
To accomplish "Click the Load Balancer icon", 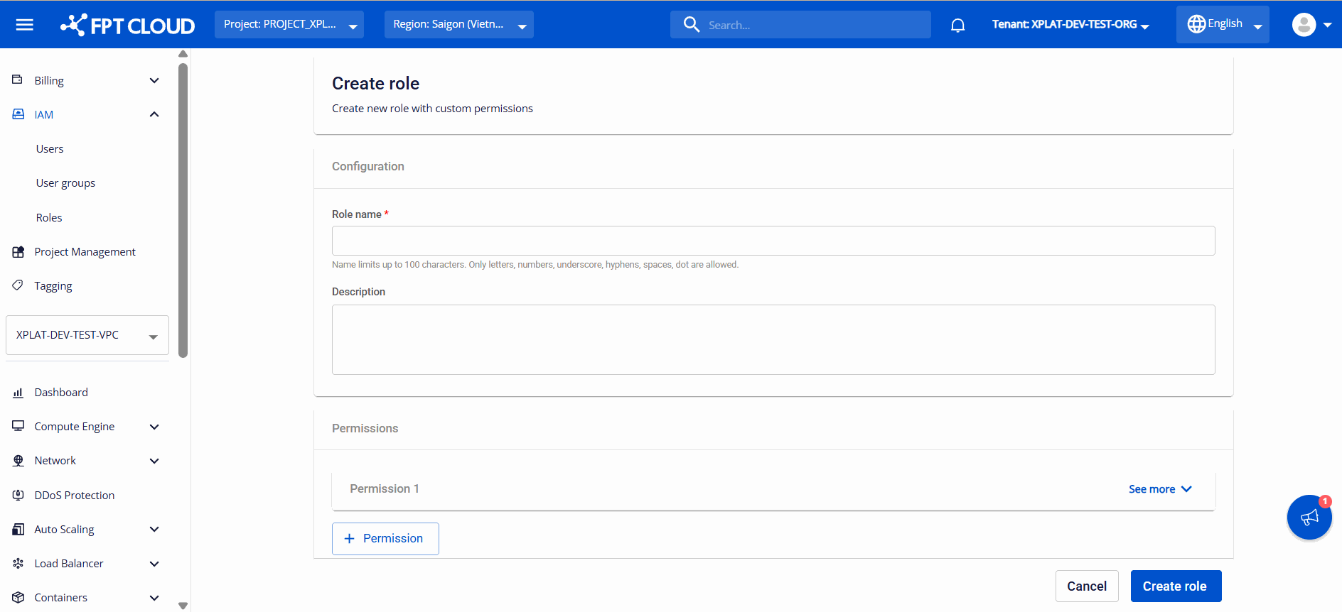I will point(18,563).
